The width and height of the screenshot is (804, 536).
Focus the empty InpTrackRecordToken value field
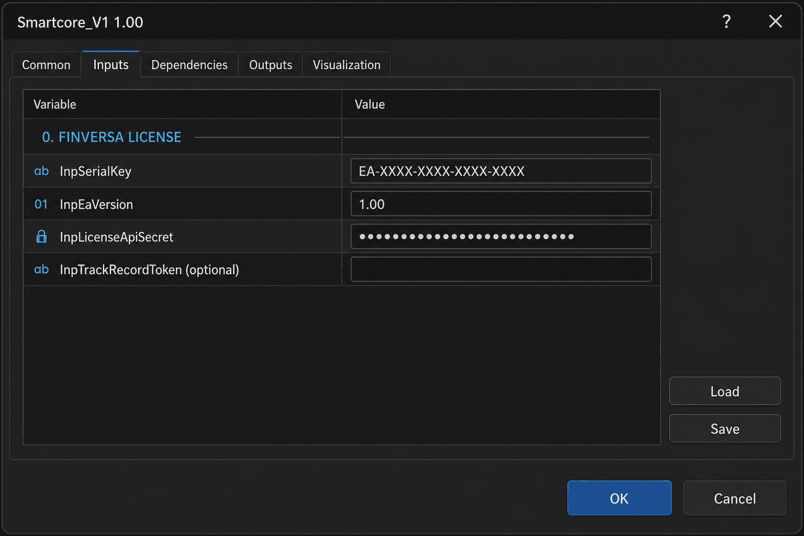(x=501, y=269)
